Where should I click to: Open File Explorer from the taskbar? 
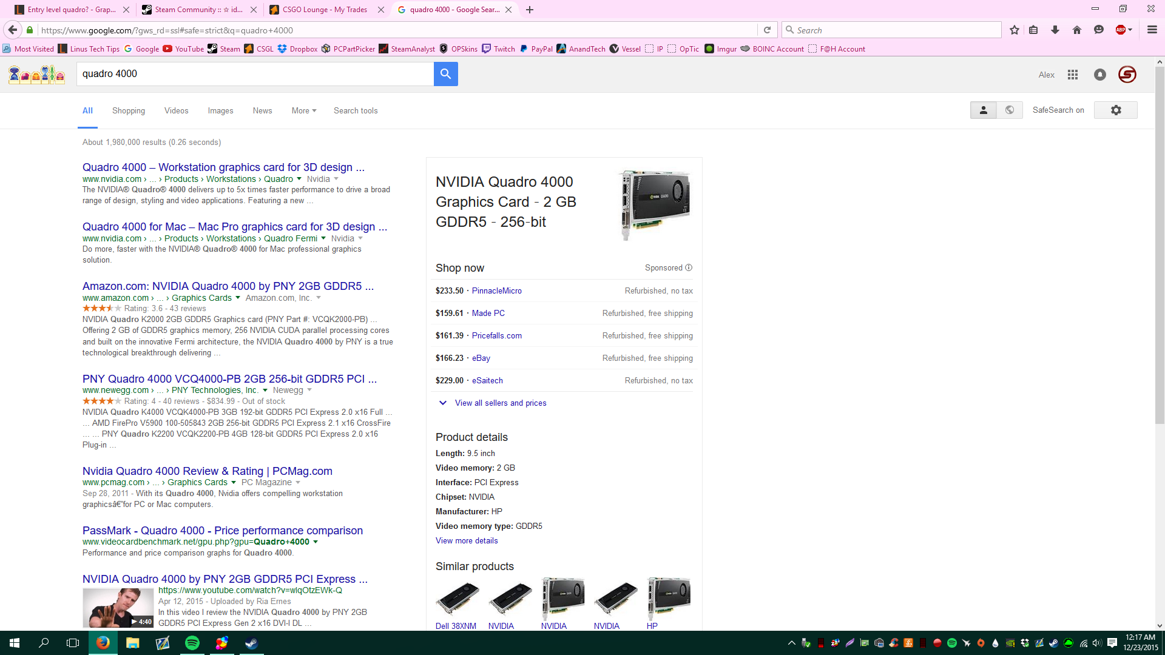click(132, 643)
